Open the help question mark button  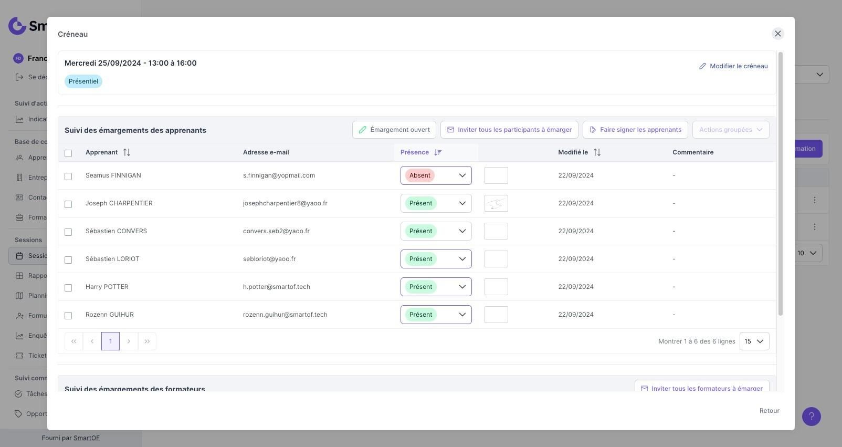pos(811,417)
